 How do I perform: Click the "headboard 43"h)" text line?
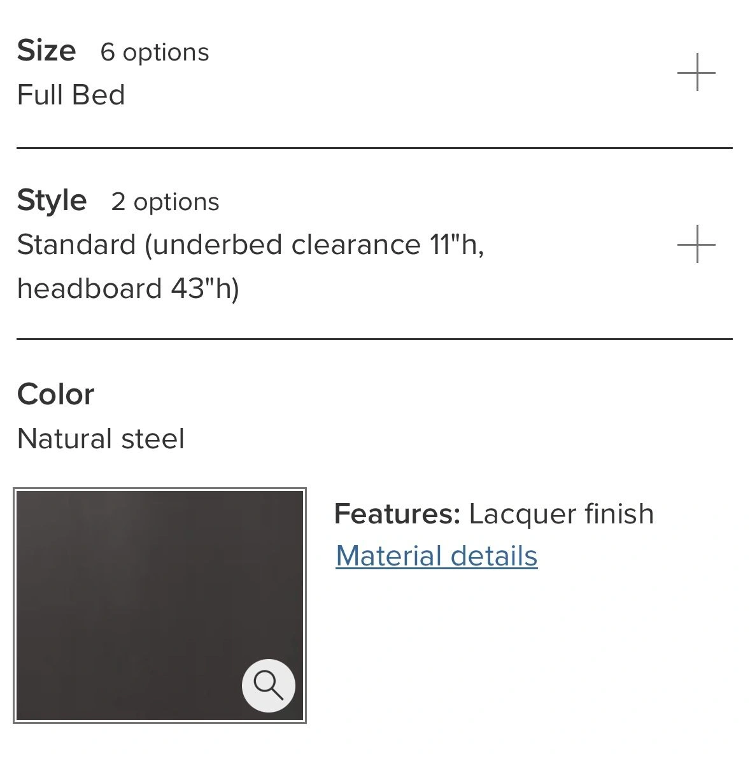(128, 288)
